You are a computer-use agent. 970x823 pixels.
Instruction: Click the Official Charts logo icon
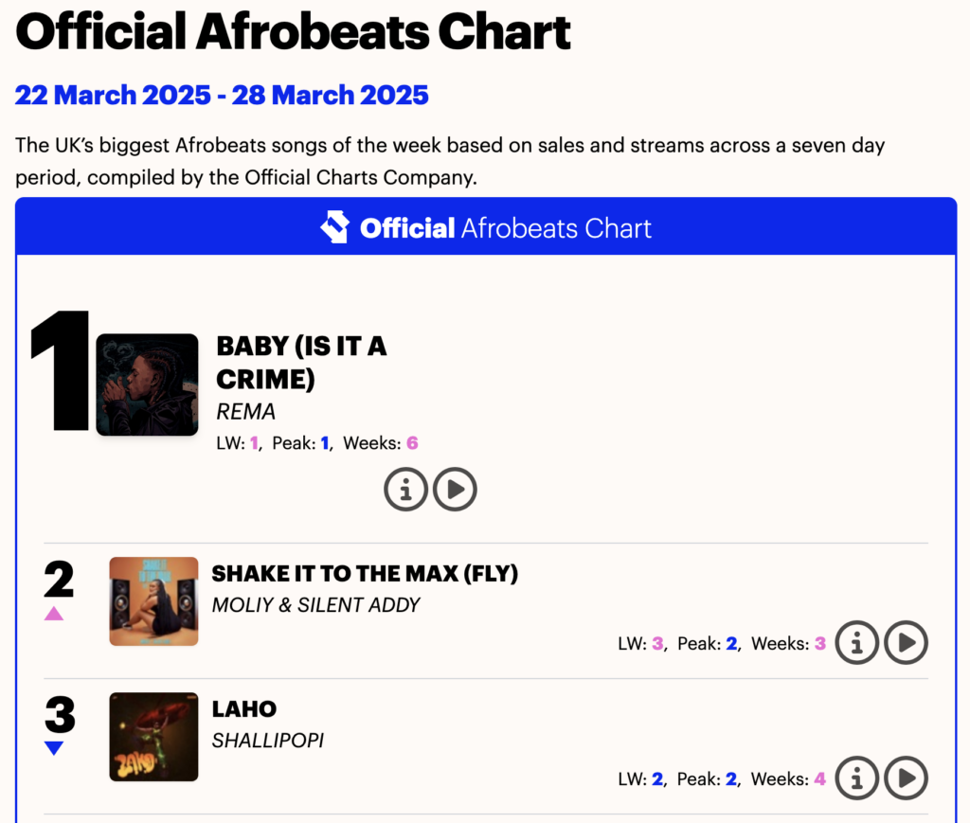(334, 227)
